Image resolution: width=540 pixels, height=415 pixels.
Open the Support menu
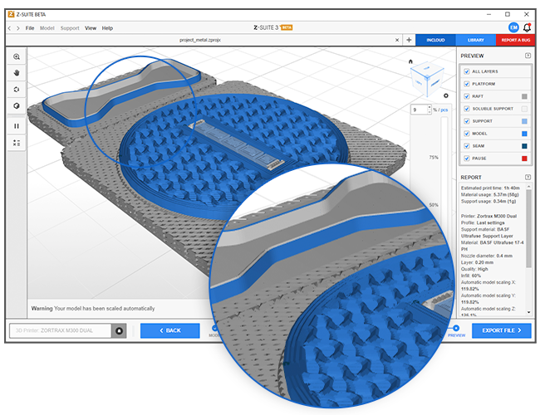[x=70, y=28]
